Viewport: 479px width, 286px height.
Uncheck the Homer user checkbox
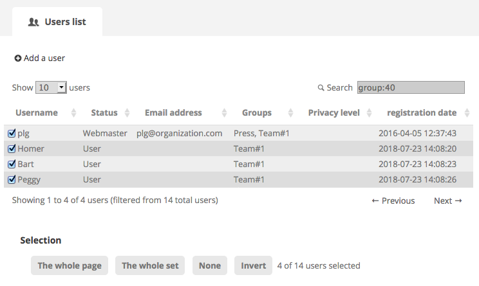click(x=12, y=148)
